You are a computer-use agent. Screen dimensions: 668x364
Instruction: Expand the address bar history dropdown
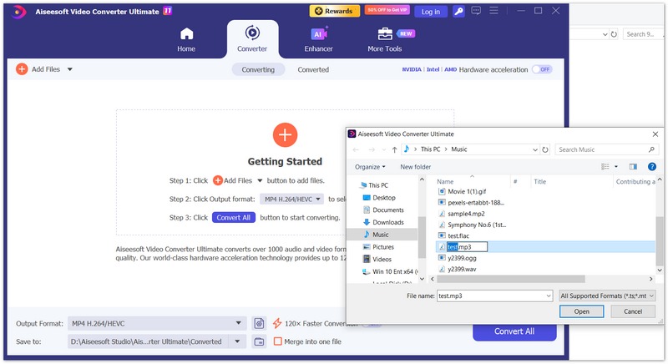click(x=535, y=149)
